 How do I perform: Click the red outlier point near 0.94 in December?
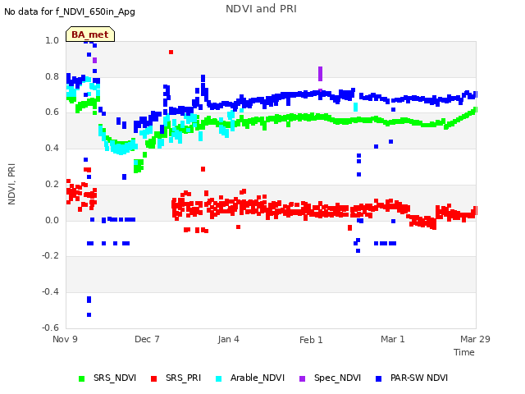[x=171, y=52]
